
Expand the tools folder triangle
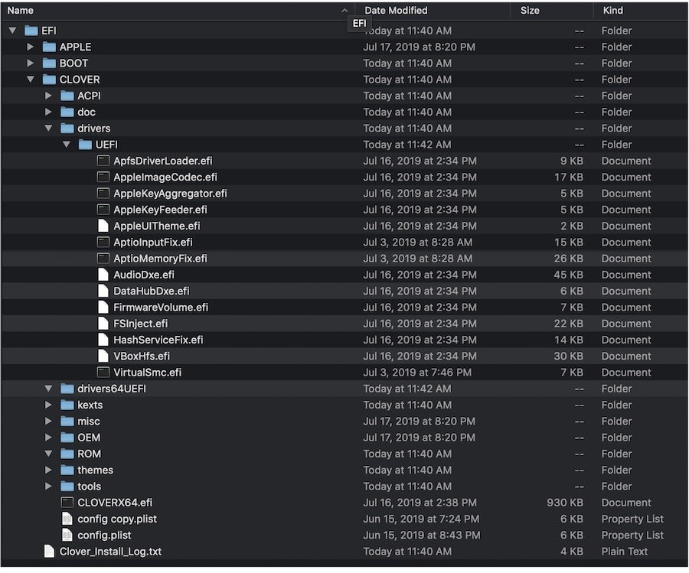[48, 486]
